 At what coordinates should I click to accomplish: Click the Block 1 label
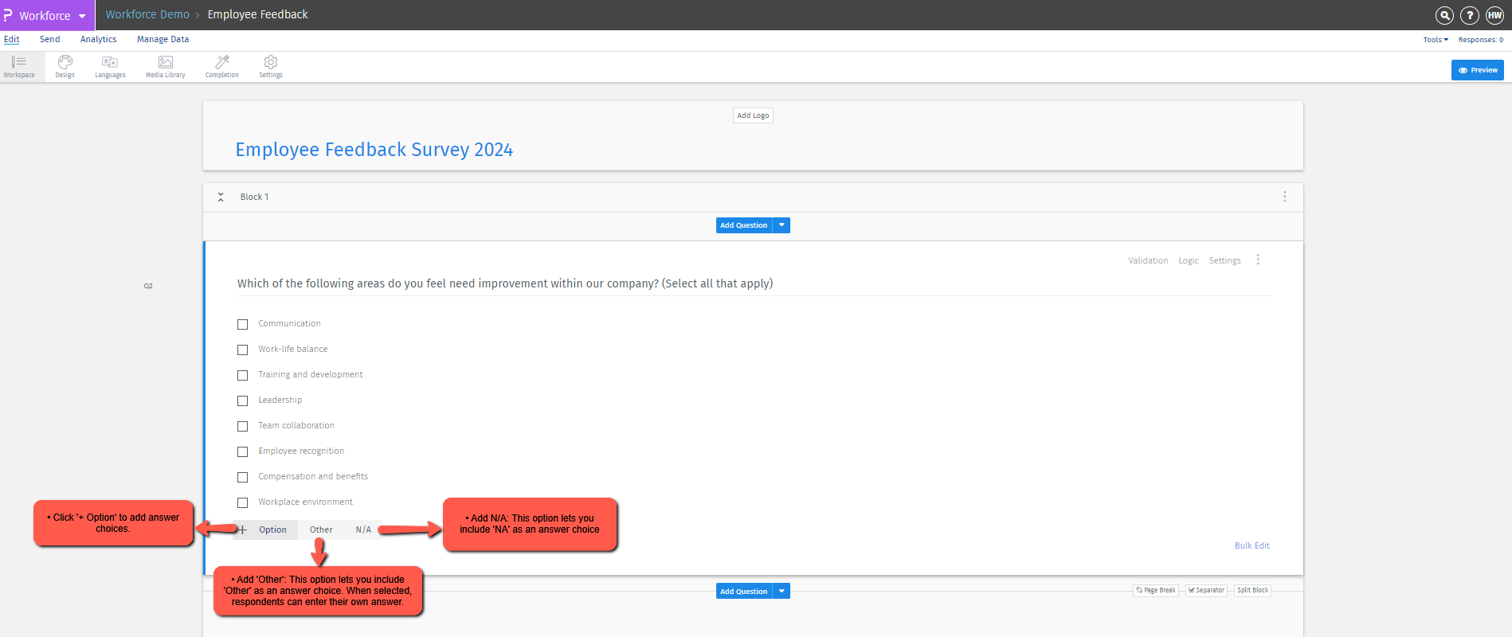254,197
